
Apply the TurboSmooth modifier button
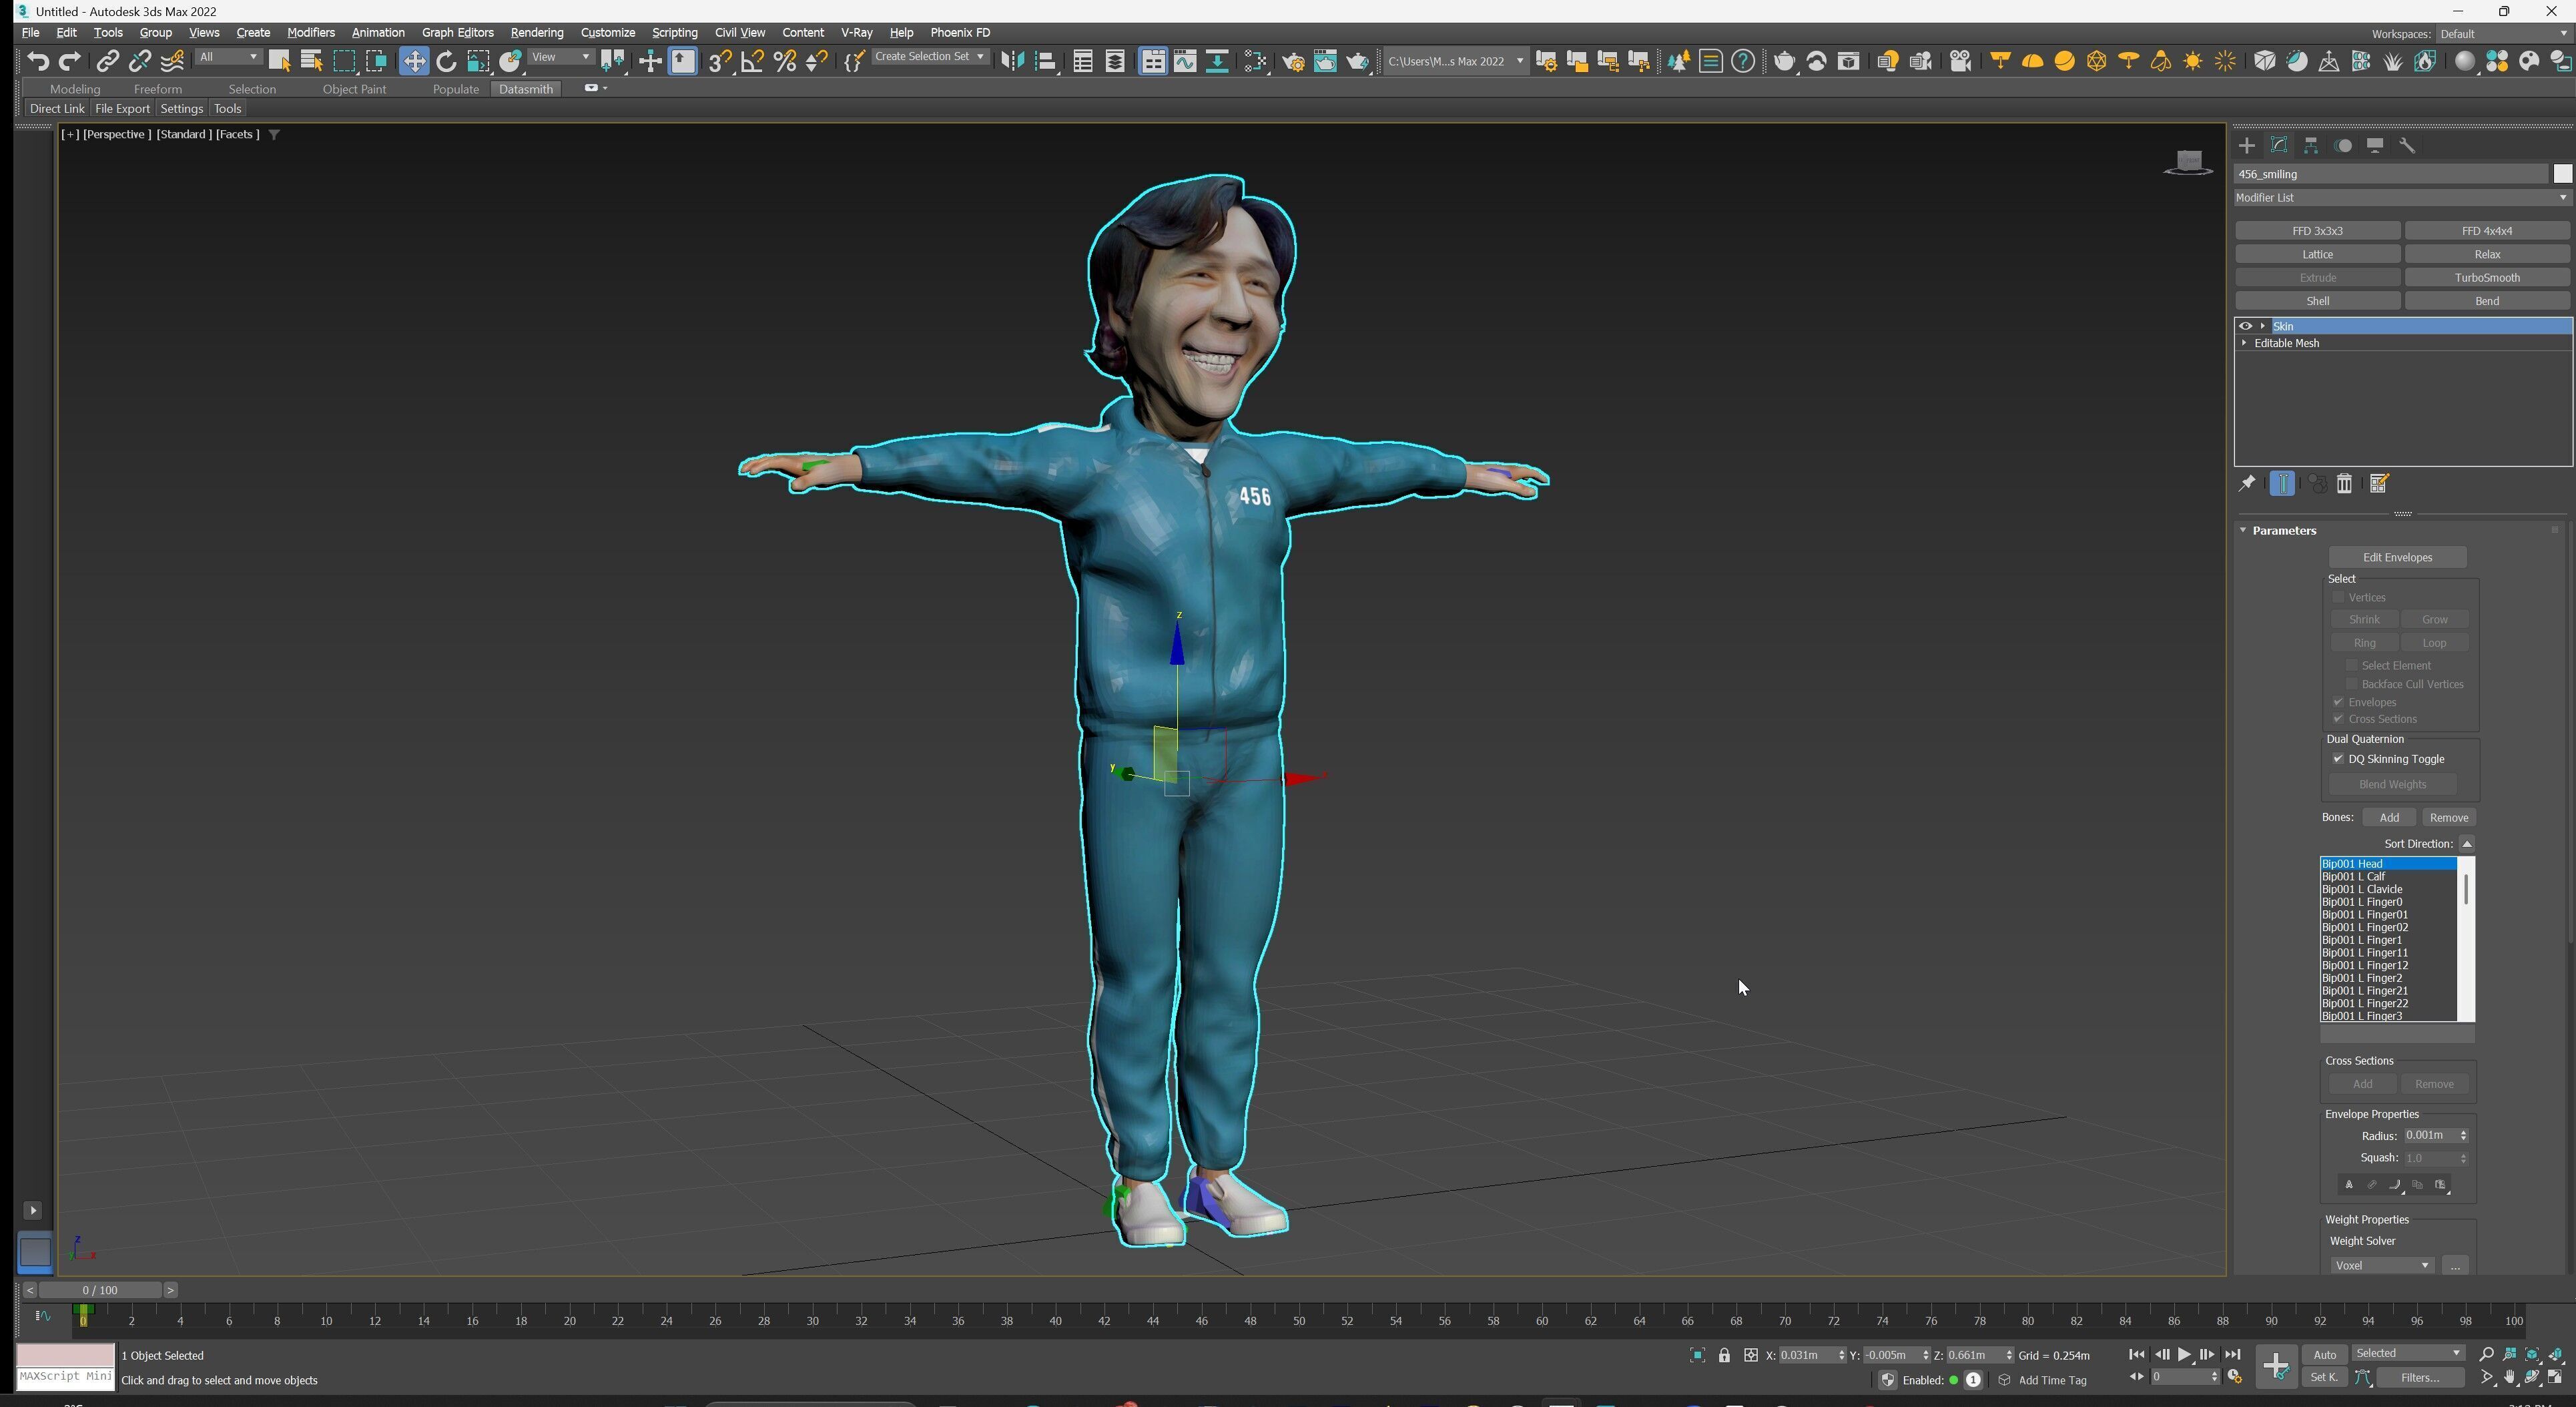[x=2486, y=278]
